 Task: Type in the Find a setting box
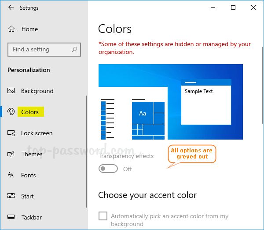click(x=40, y=50)
